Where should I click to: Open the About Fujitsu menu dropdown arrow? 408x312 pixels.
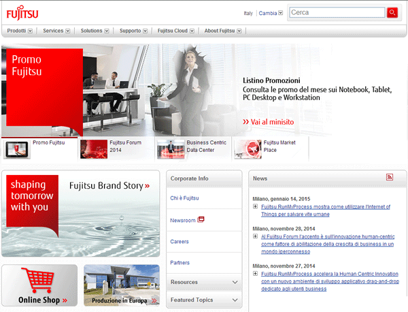tap(239, 31)
